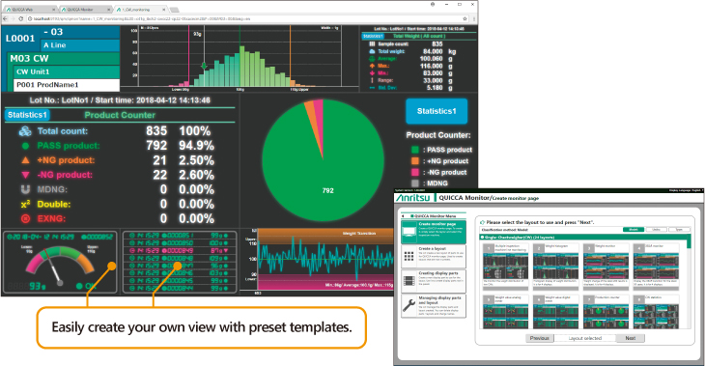Click the Creating display parts panel icon
The image size is (705, 366).
click(x=409, y=281)
